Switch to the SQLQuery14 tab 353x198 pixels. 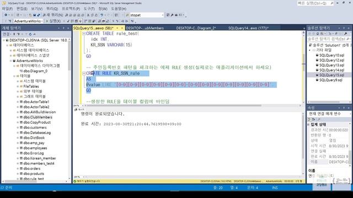pos(248,28)
